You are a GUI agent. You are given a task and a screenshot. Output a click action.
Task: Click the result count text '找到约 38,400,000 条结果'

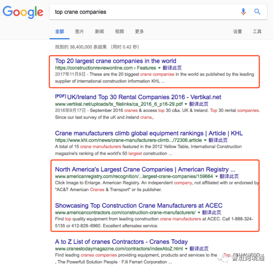(81, 47)
